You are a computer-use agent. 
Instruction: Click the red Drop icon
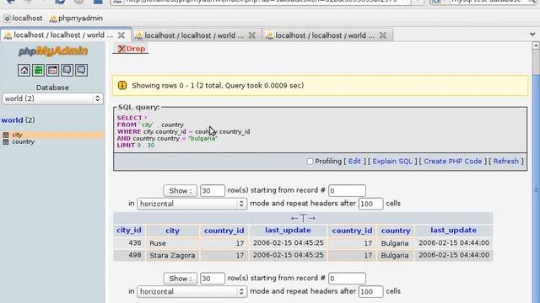pos(121,49)
